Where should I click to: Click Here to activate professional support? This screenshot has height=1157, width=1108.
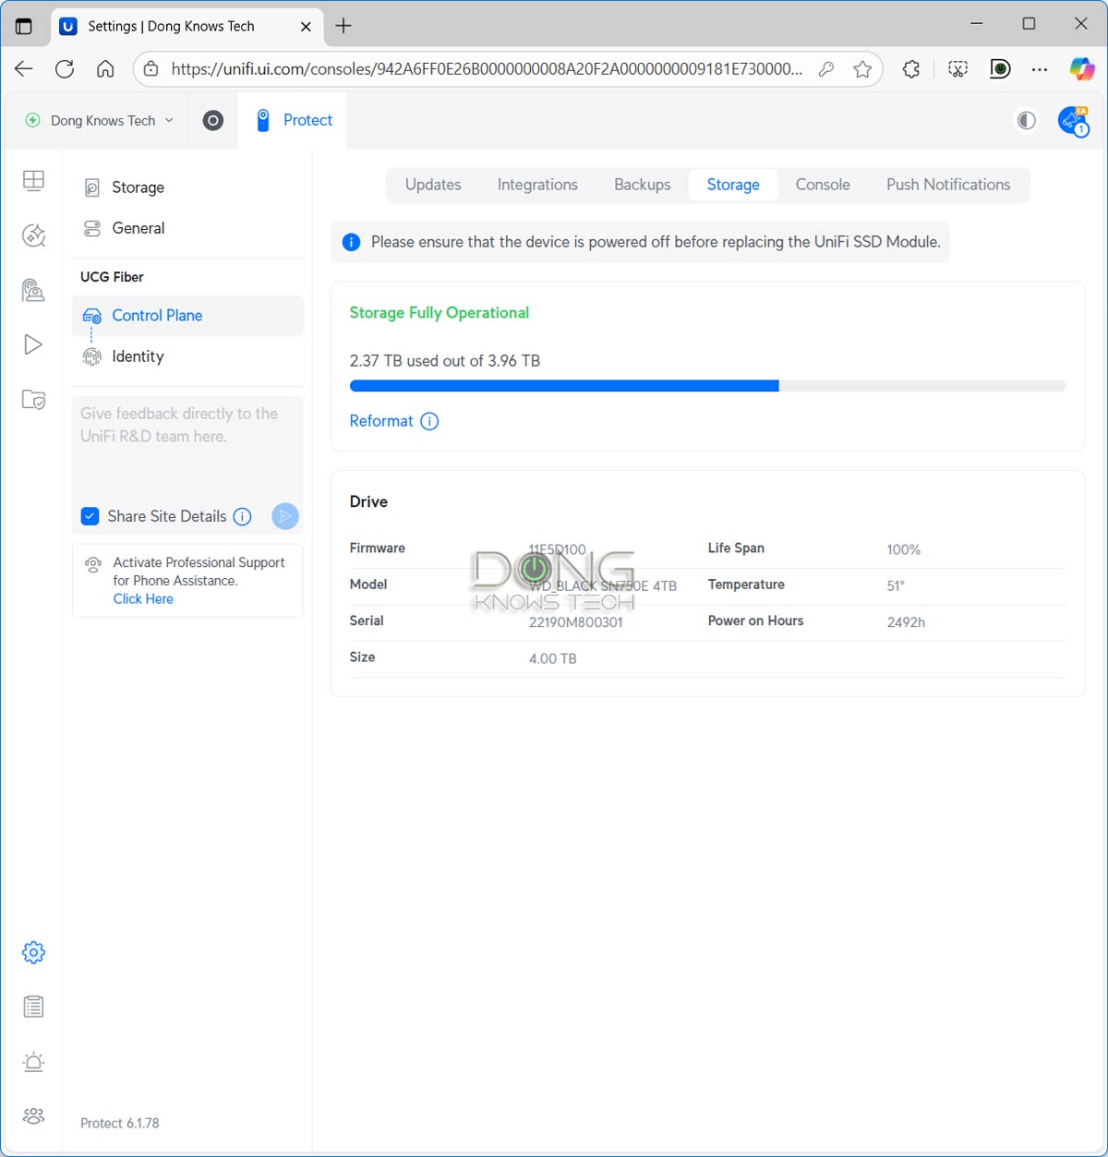[143, 598]
